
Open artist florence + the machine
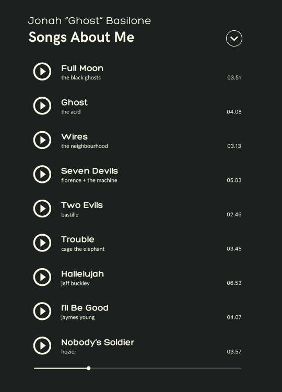[x=89, y=180]
